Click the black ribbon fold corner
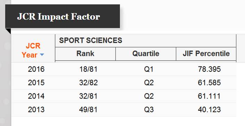The width and height of the screenshot is (245, 126). point(8,31)
